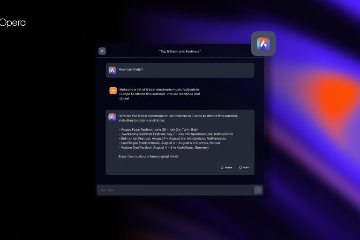
Task: Click the 'How can I help?' message
Action: pos(180,70)
